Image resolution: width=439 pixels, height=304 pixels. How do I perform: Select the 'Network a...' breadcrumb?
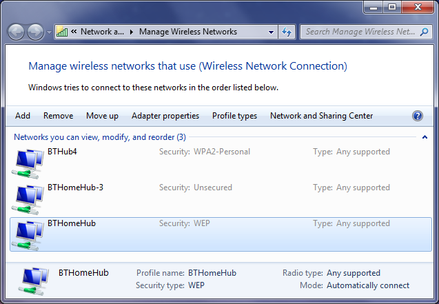coord(102,32)
